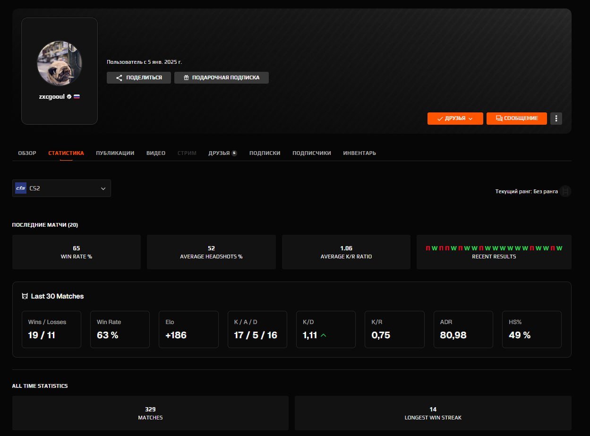Open the Инвентарь tab
Viewport: 590px width, 436px height.
coord(359,153)
